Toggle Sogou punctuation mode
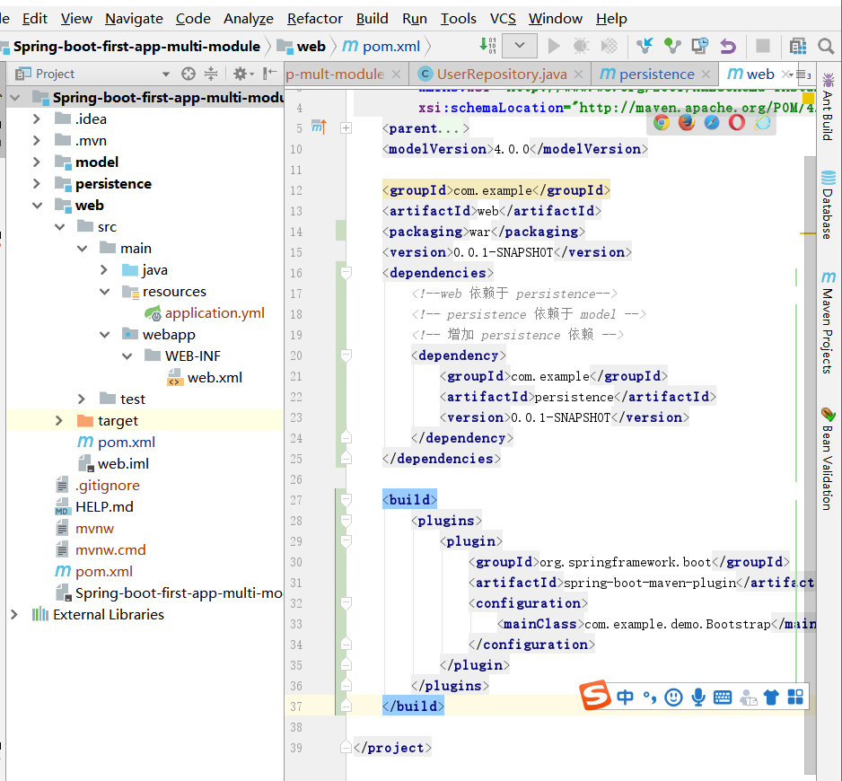Viewport: 842px width, 781px height. click(x=649, y=697)
